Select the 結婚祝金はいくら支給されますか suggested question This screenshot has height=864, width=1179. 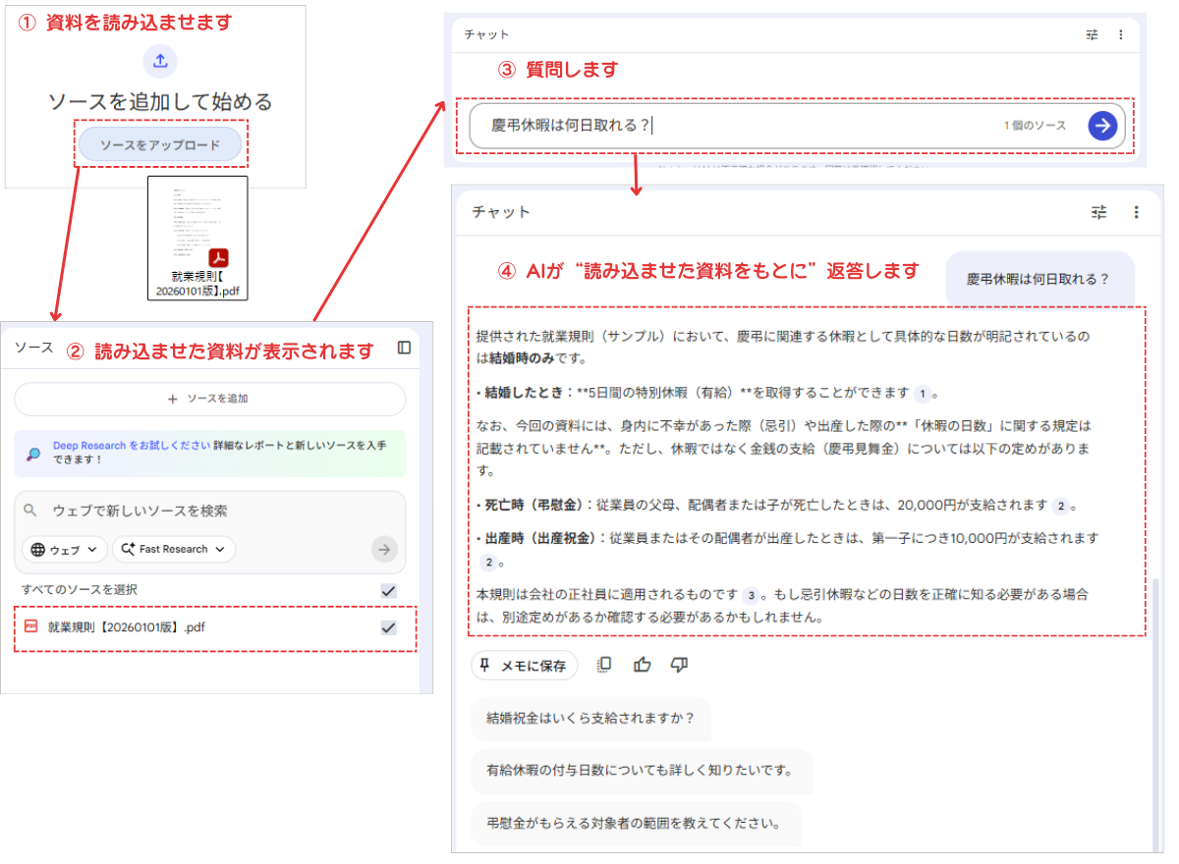(x=590, y=720)
